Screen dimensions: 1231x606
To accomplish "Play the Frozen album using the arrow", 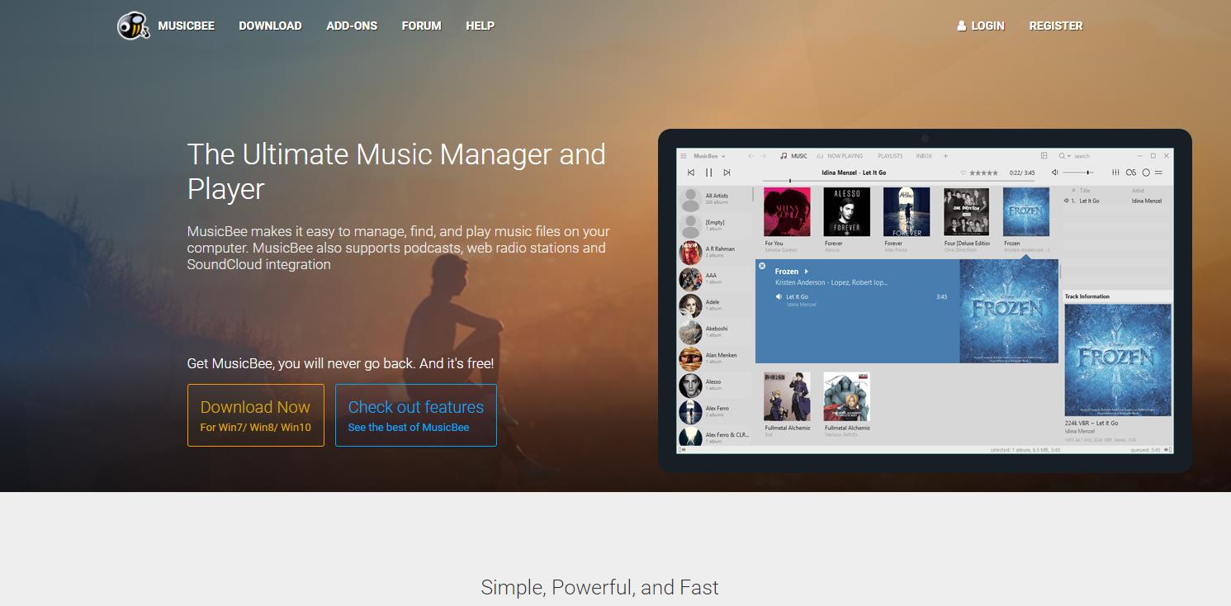I will click(x=807, y=272).
